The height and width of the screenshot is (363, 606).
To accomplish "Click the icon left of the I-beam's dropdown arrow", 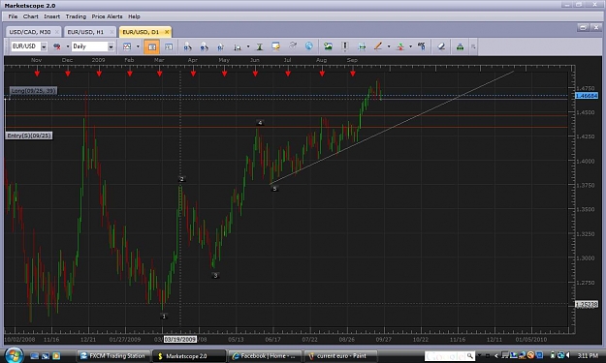I will click(238, 47).
